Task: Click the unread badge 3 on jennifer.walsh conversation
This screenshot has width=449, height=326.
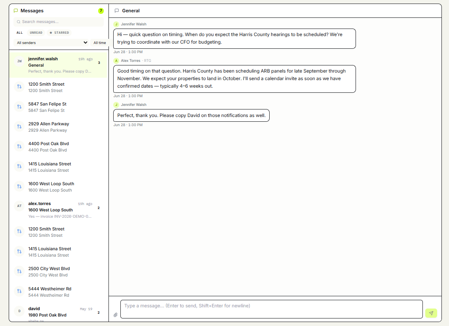Action: 99,63
